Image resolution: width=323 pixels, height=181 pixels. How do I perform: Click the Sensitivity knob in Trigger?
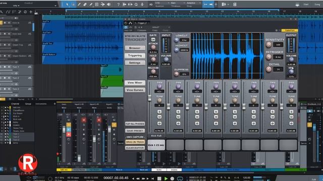point(268,45)
